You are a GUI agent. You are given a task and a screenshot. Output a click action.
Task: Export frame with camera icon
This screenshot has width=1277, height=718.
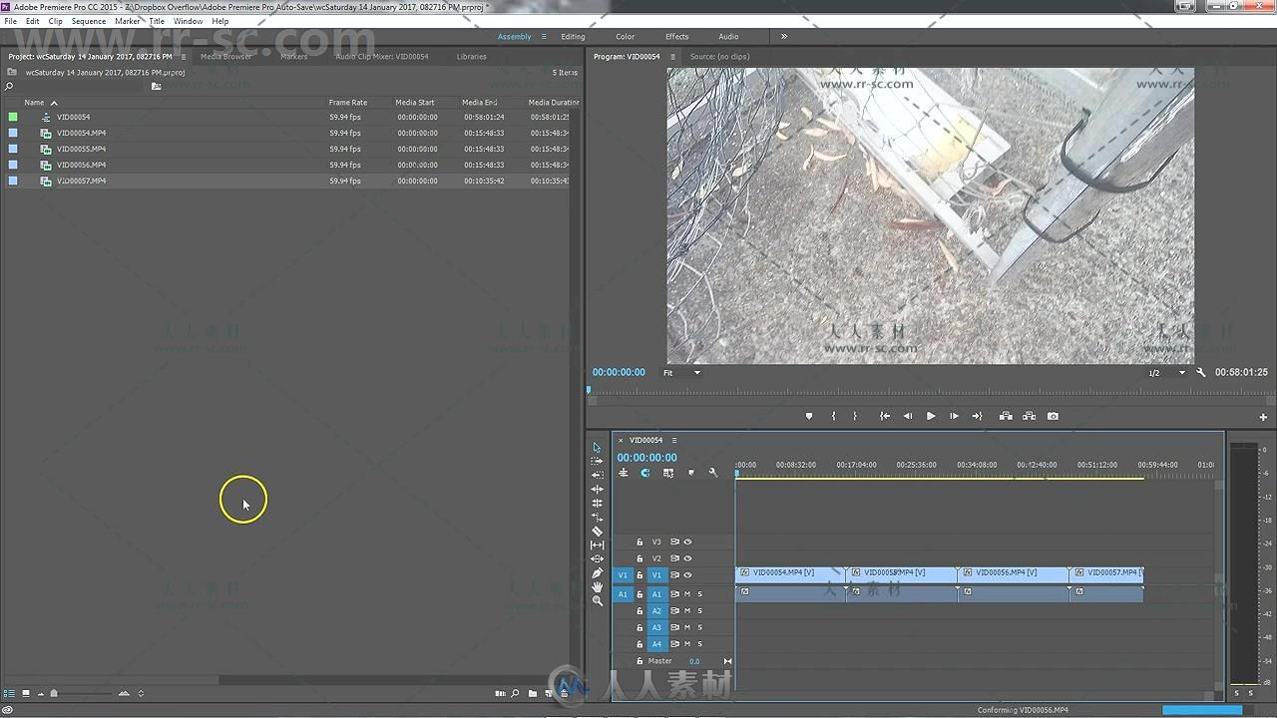click(1053, 416)
